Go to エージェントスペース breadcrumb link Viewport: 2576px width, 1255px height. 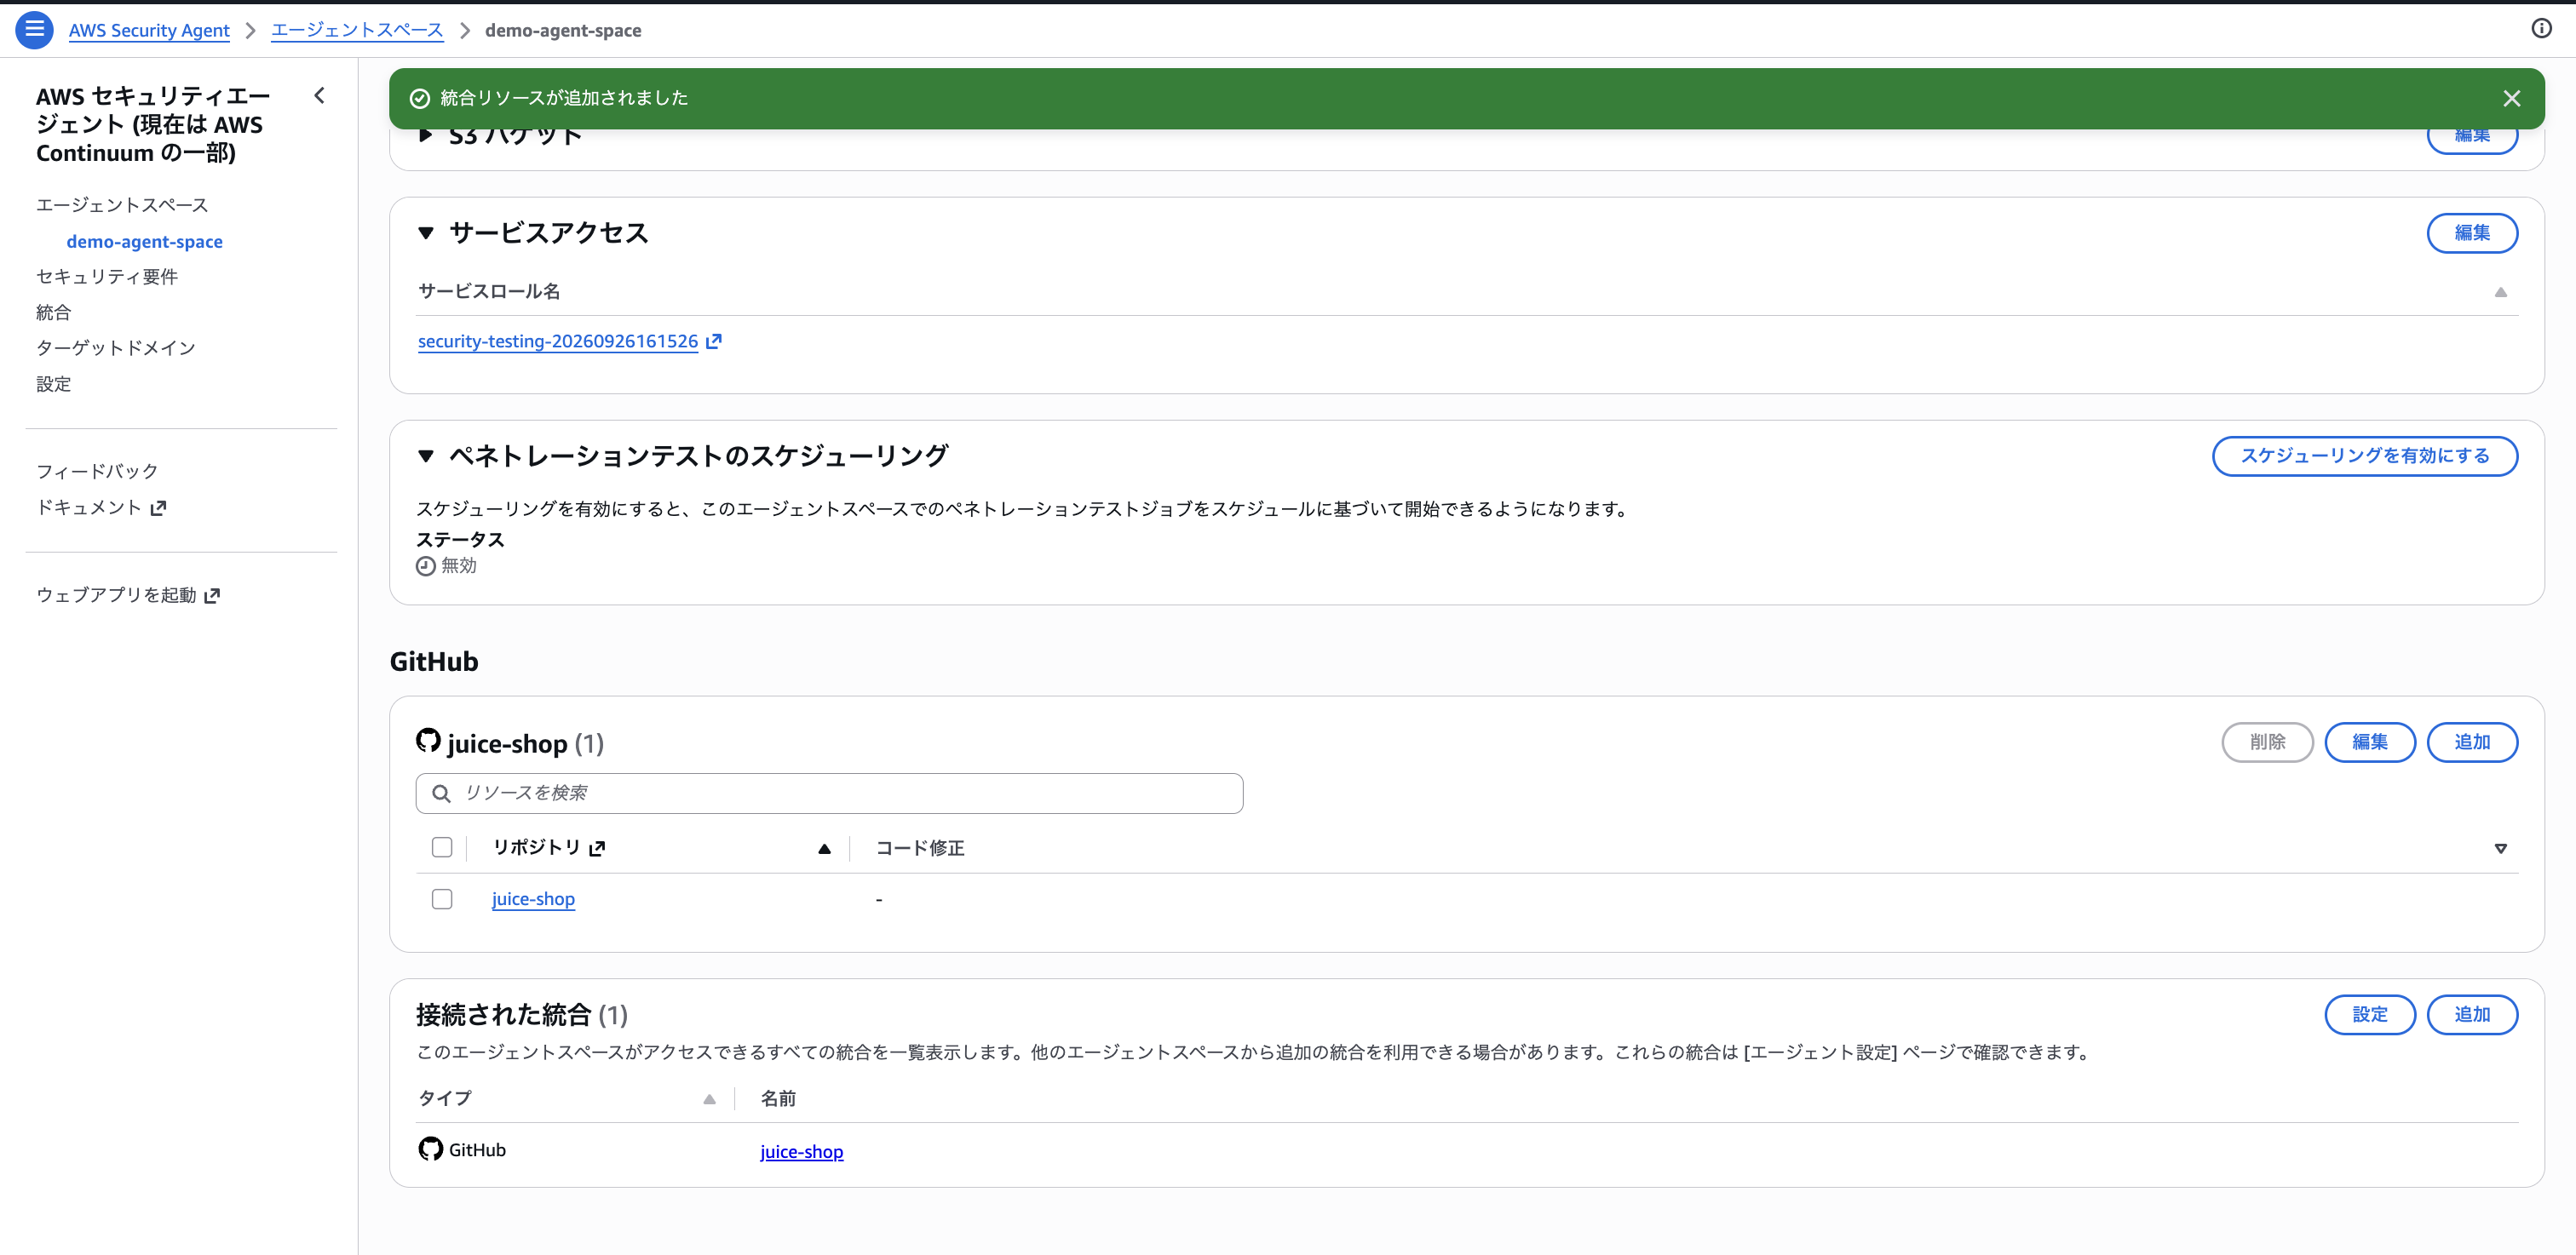pos(357,30)
